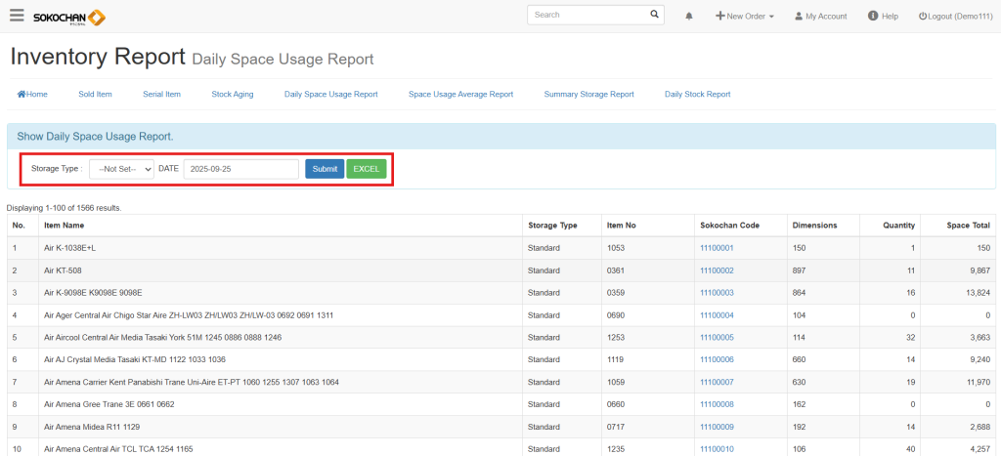The height and width of the screenshot is (456, 1001).
Task: Click the Sokochan logo
Action: tap(68, 18)
